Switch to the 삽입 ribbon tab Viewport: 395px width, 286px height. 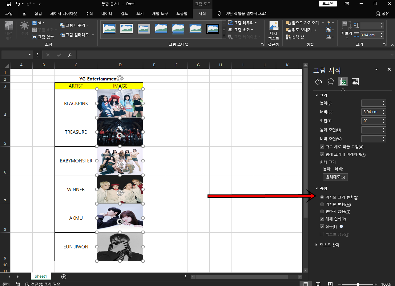[x=38, y=14]
